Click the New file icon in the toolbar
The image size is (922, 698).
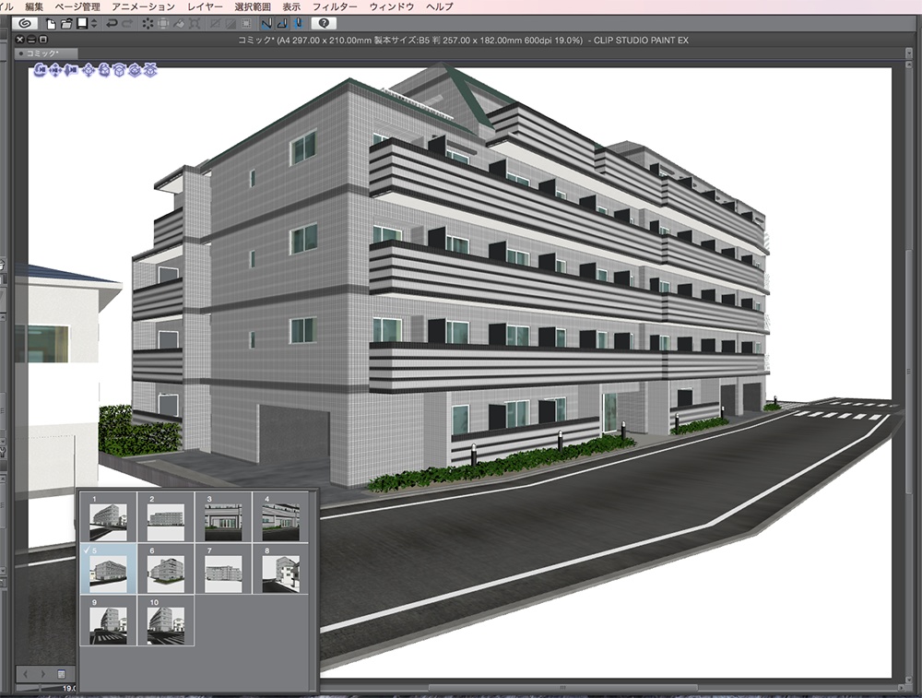pos(50,24)
